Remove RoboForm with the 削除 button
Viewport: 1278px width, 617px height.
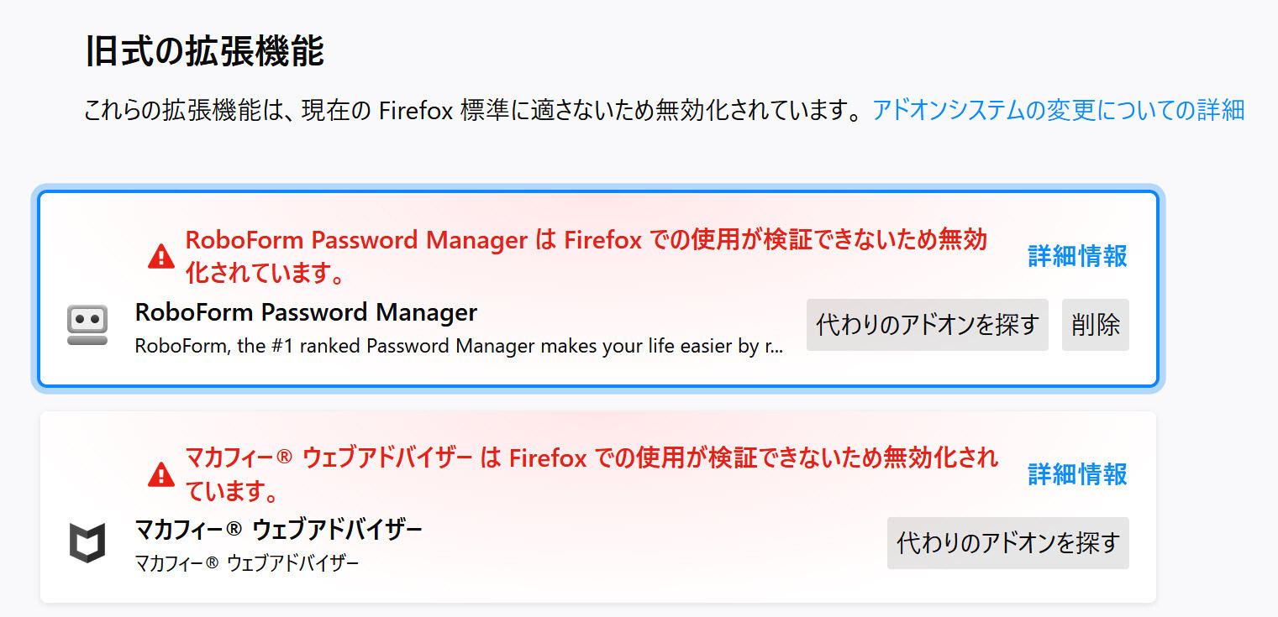pos(1096,325)
